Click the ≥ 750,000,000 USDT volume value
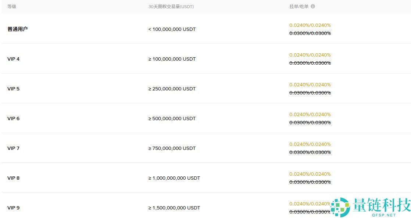The image size is (411, 219). 172,148
